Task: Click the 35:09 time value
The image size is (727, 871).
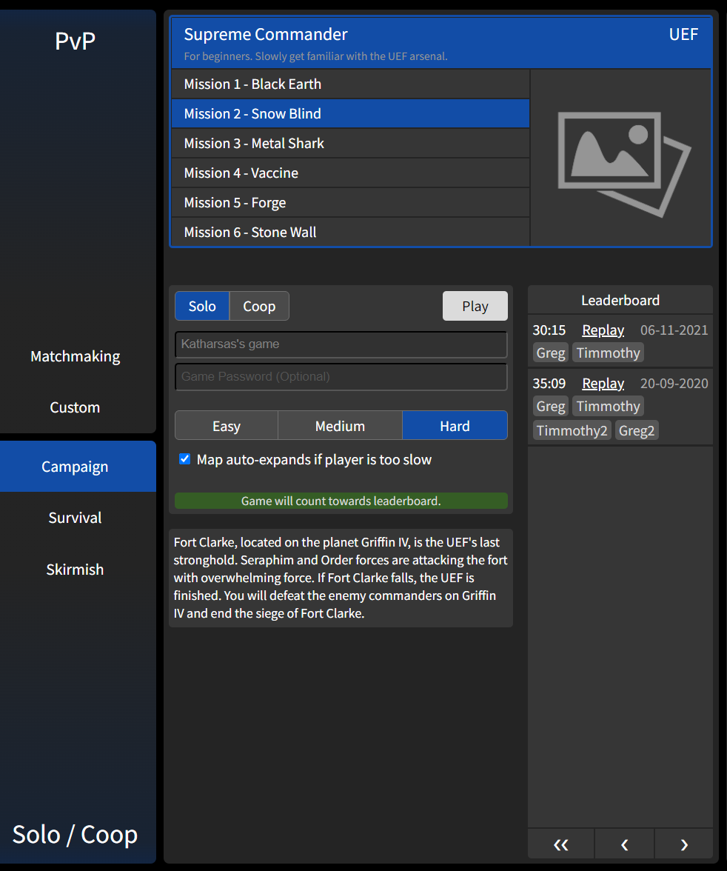Action: click(549, 384)
